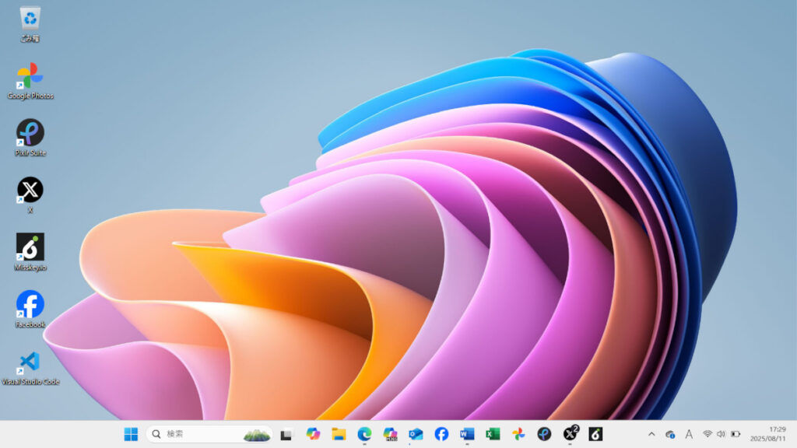Open Word from the taskbar

[467, 434]
